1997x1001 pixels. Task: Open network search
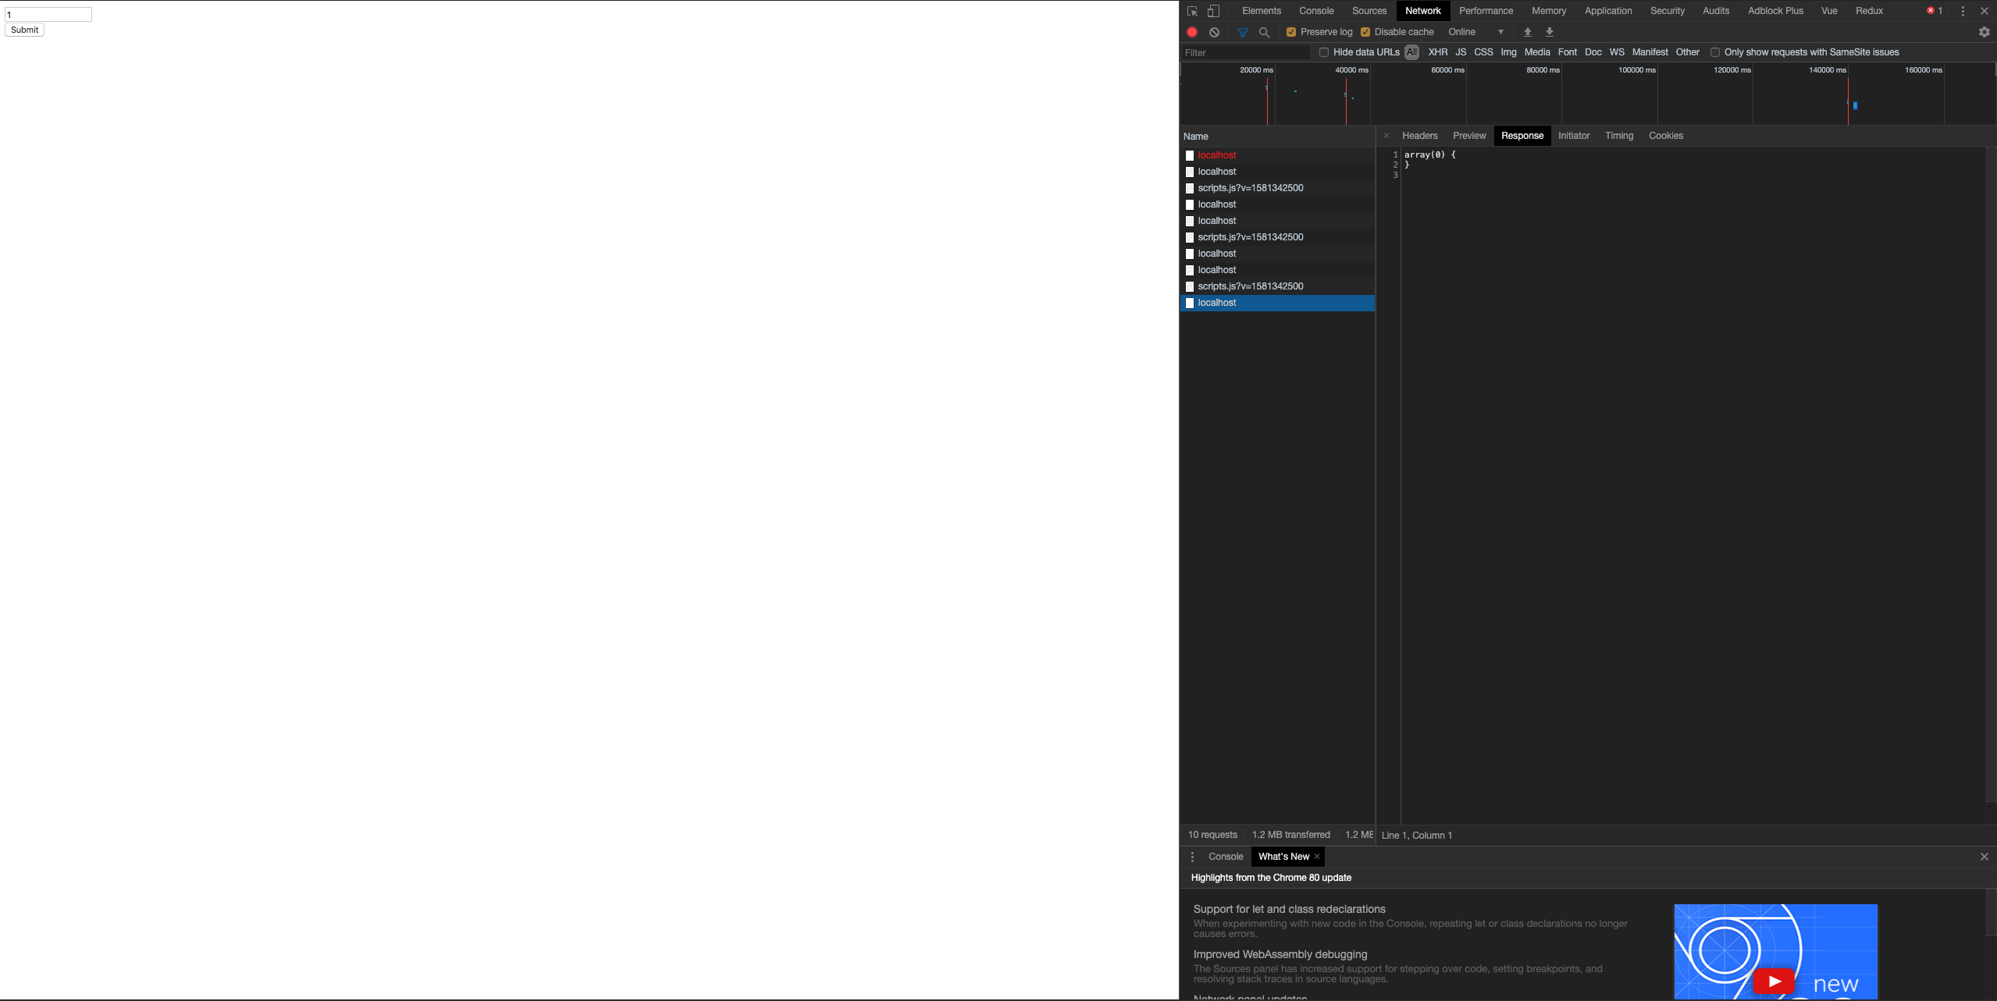(1265, 32)
